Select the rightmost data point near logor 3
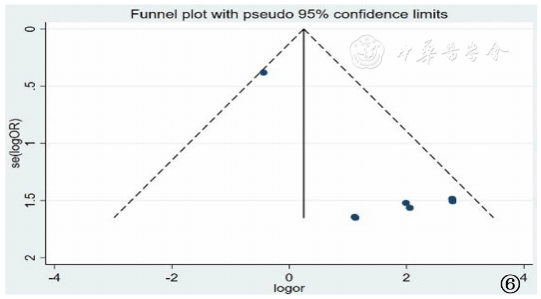 [452, 200]
